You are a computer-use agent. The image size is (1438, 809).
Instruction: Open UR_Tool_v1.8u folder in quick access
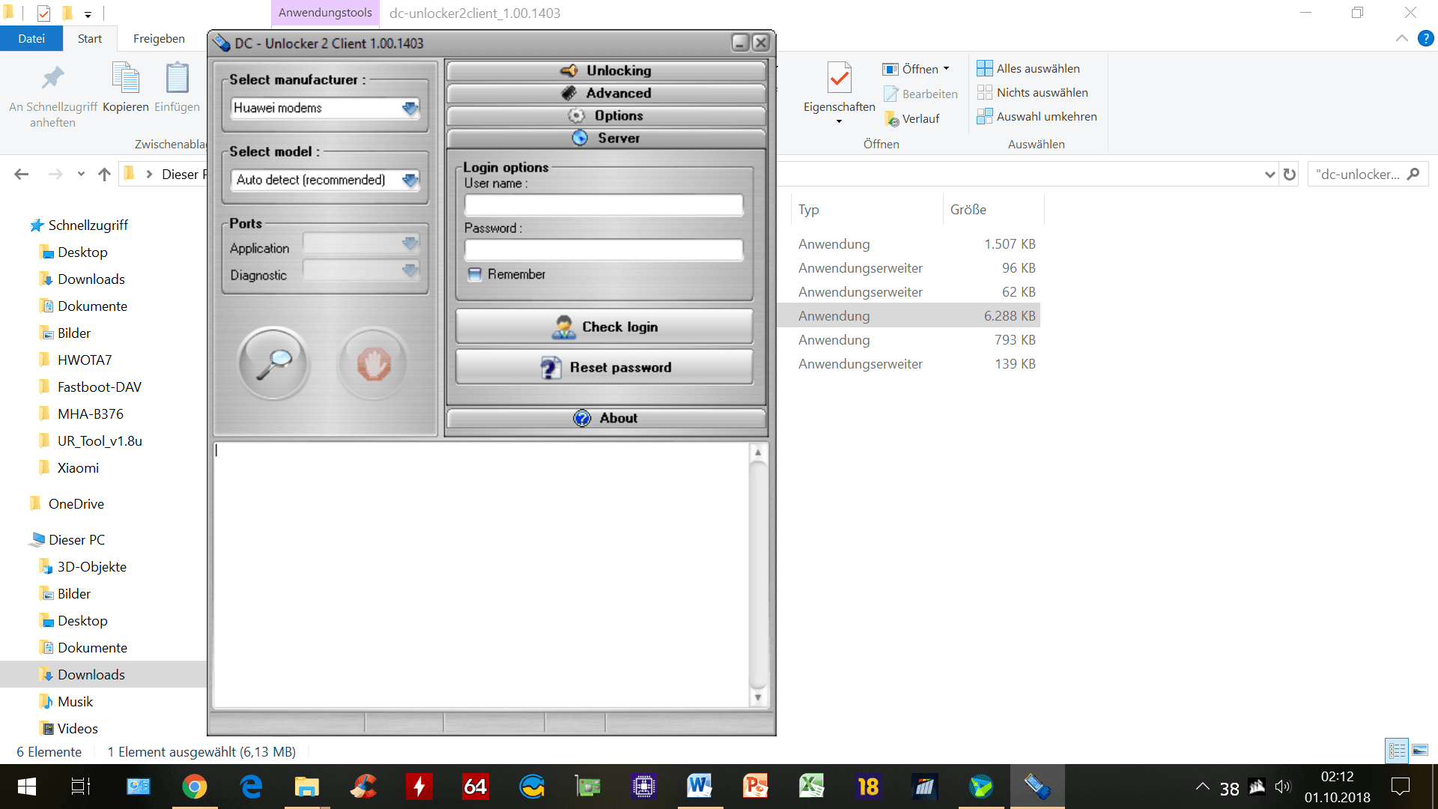100,441
